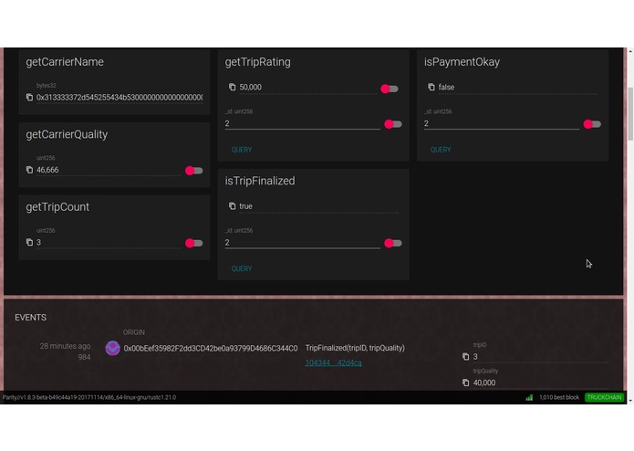Copy the isTripFinalized result true
The width and height of the screenshot is (634, 451).
pos(232,206)
